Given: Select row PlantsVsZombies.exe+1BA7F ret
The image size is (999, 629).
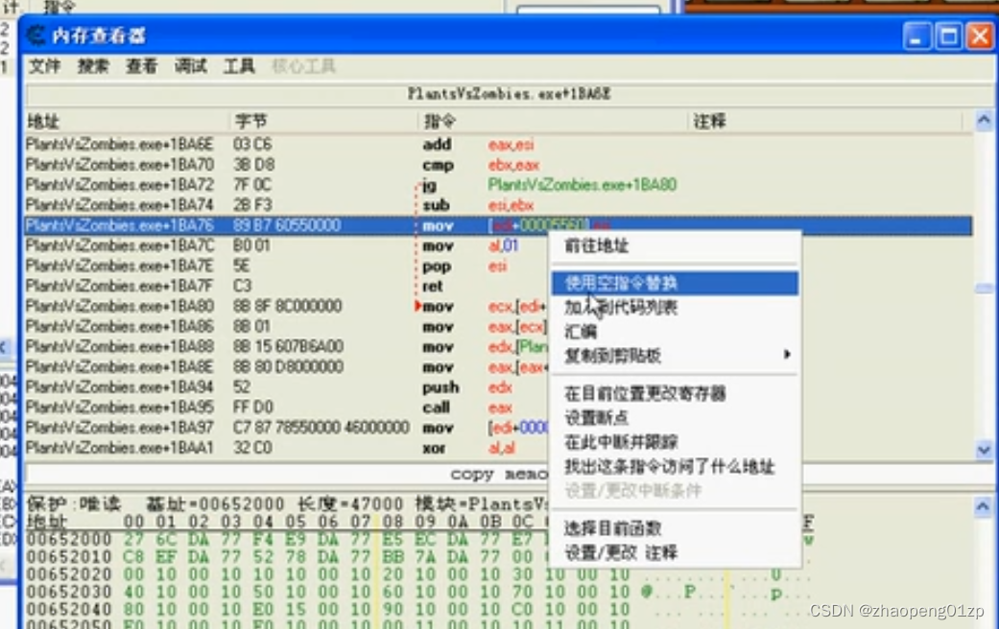Looking at the screenshot, I should coord(287,286).
